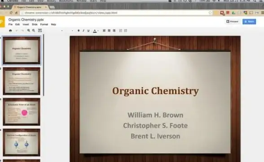Screen dimensions: 264x162
Task: Click the text box tool icon
Action: tap(40, 30)
